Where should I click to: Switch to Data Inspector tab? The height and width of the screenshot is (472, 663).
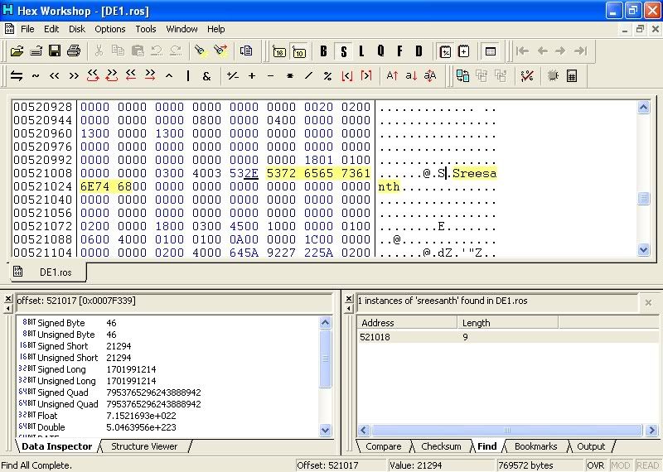[x=56, y=446]
